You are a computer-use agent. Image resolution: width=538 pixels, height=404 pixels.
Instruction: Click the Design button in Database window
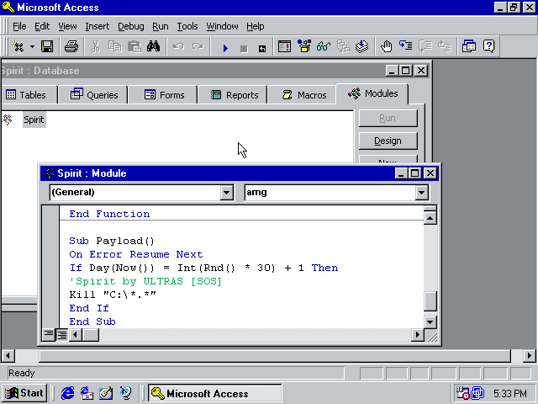click(388, 141)
